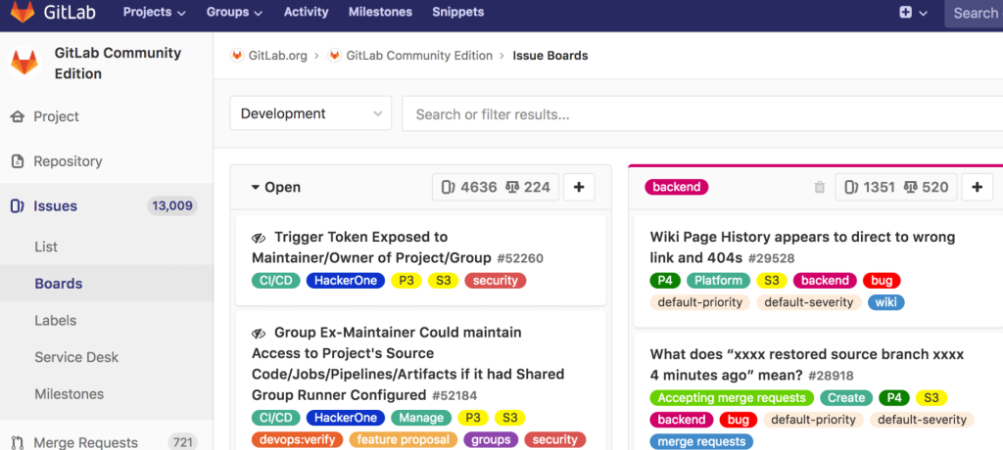Click Issue Boards breadcrumb text
This screenshot has width=1003, height=450.
coord(550,56)
